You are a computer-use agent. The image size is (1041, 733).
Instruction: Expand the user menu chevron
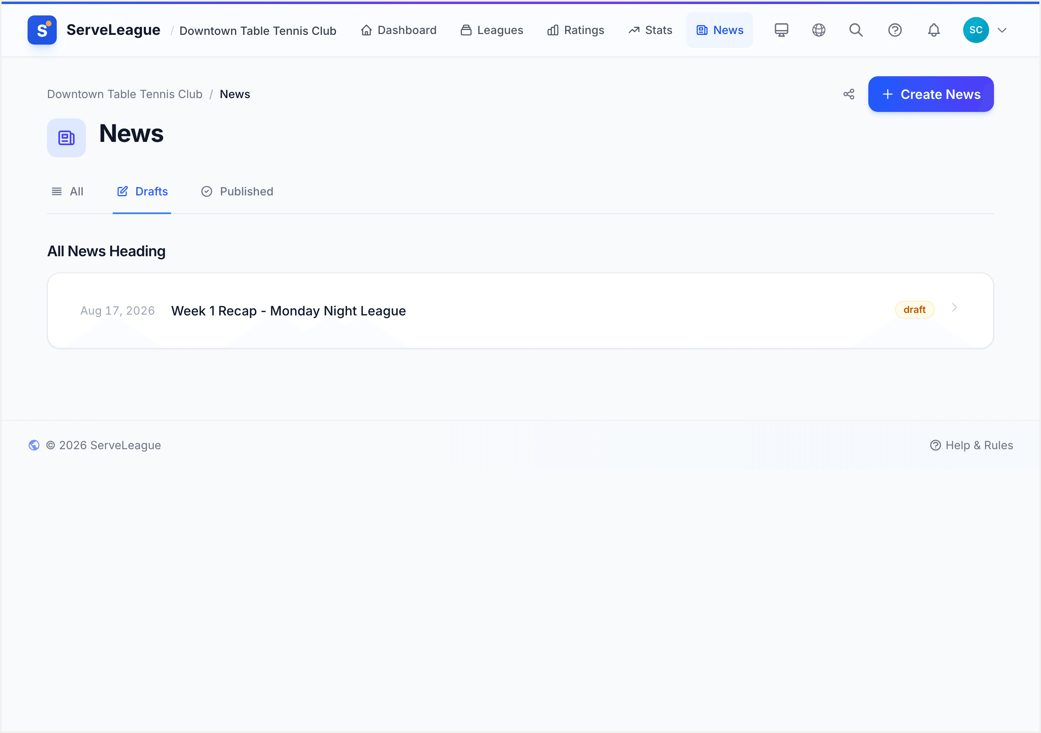(1002, 30)
